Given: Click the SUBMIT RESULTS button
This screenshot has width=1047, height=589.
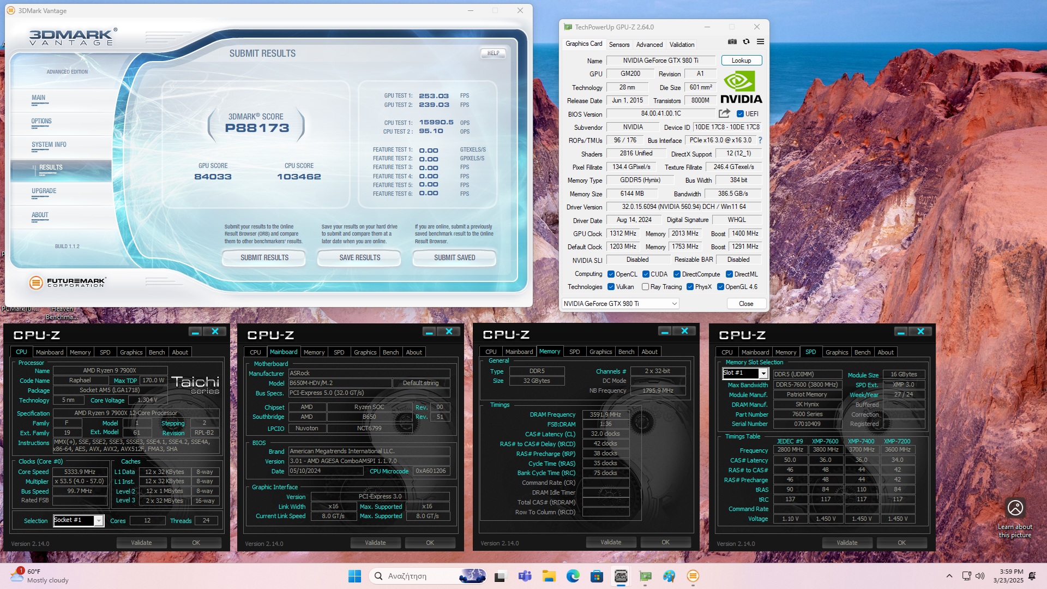Looking at the screenshot, I should tap(264, 257).
